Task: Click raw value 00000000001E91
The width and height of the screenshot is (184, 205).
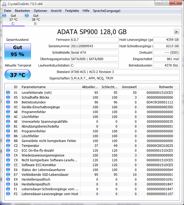Action: coord(160,179)
